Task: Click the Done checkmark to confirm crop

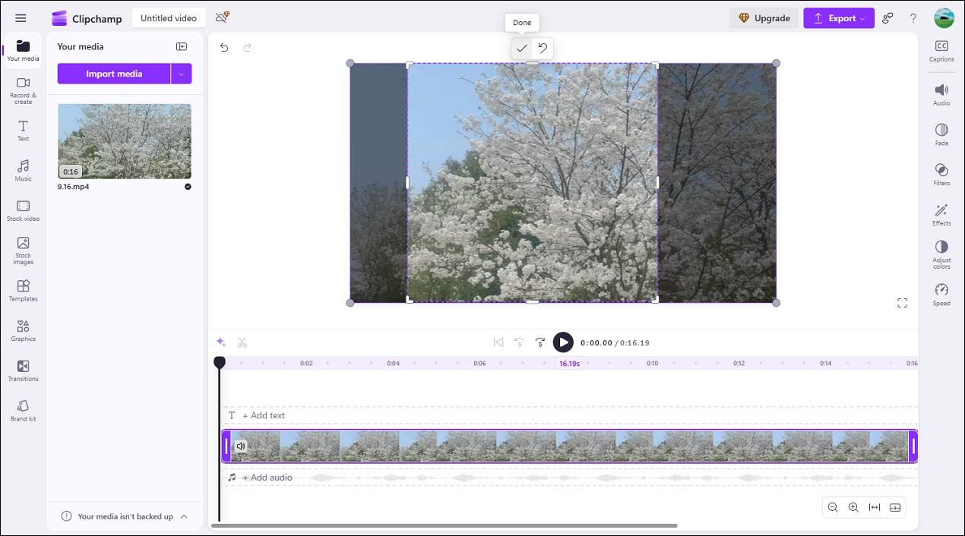Action: pos(522,47)
